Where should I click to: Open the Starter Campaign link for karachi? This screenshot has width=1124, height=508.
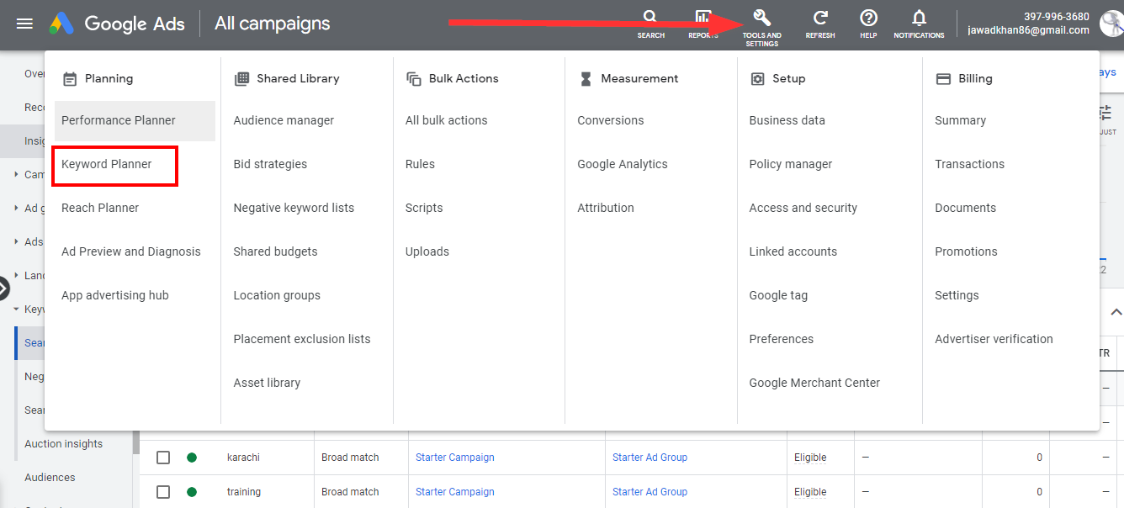454,458
